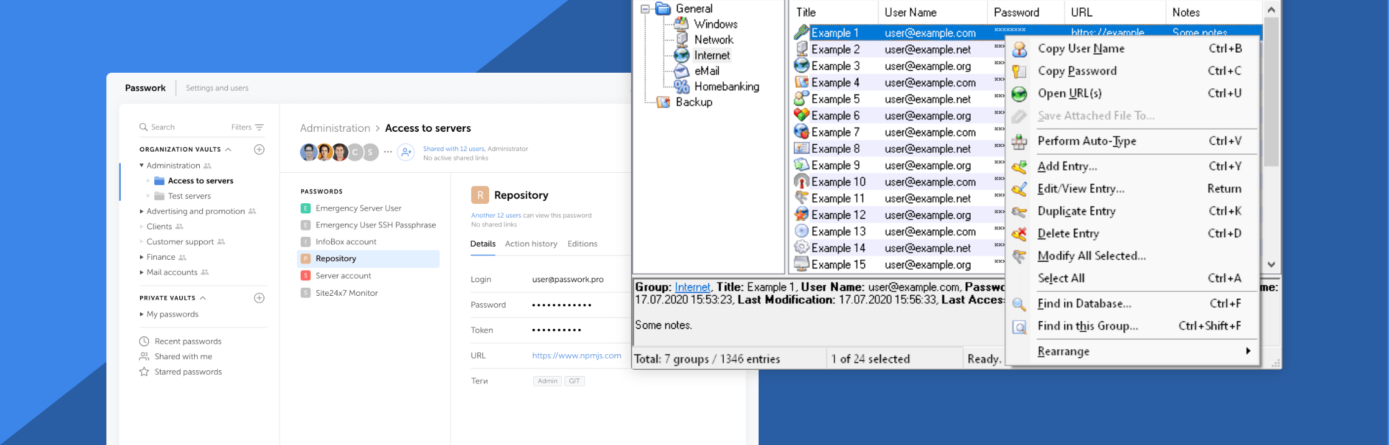The height and width of the screenshot is (445, 1389).
Task: Click the Recent passwords clock icon
Action: click(x=144, y=341)
